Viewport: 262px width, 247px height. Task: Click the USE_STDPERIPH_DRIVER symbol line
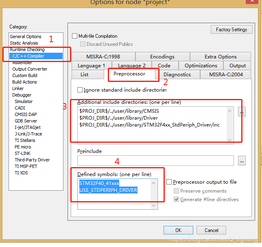(x=108, y=190)
